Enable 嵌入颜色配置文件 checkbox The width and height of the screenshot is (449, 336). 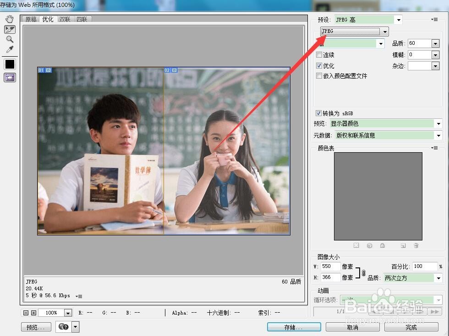coord(319,76)
